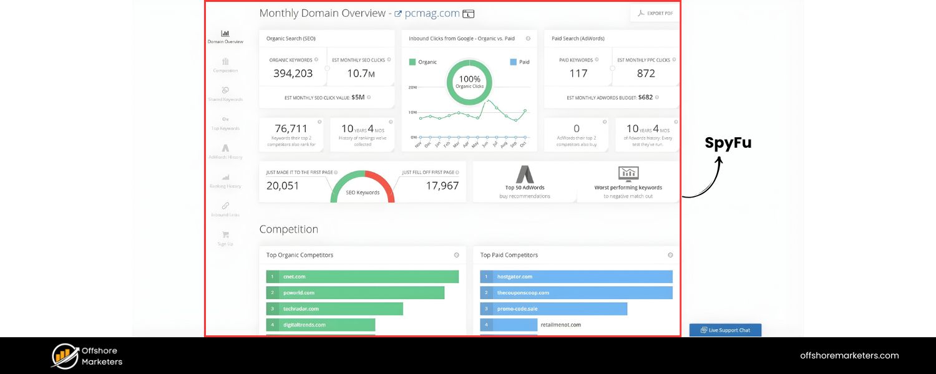The image size is (936, 374).
Task: Open Ranking History in sidebar
Action: 225,180
